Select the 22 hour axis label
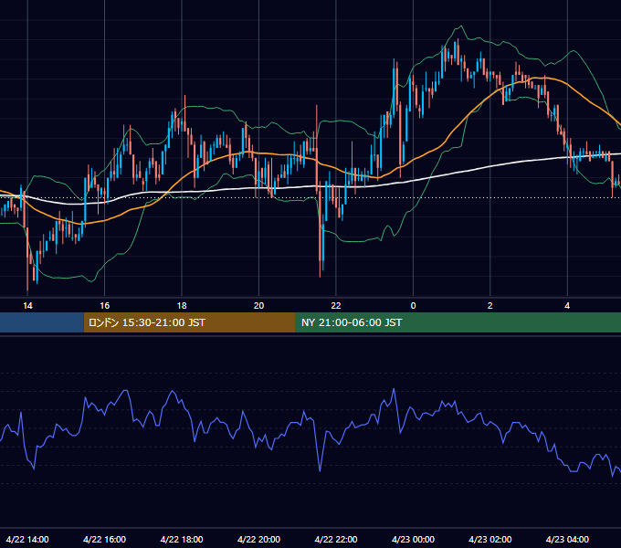This screenshot has width=621, height=548. tap(336, 306)
